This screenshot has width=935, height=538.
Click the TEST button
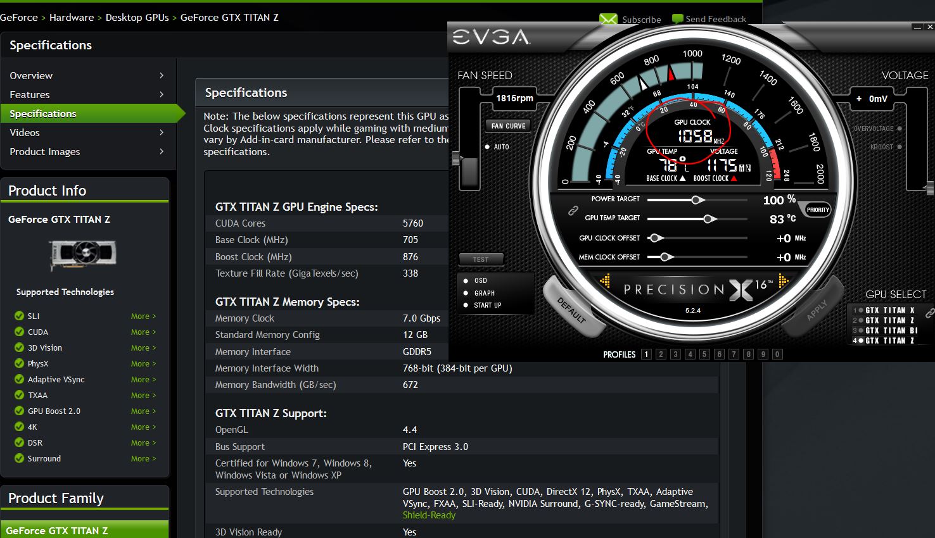pyautogui.click(x=481, y=260)
